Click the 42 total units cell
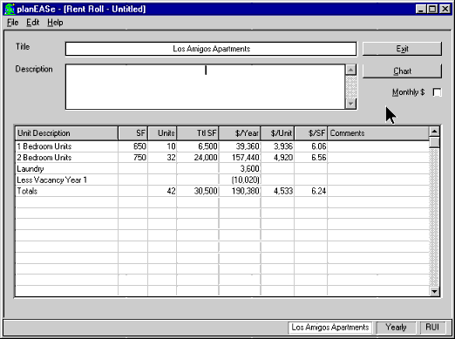 (162, 191)
